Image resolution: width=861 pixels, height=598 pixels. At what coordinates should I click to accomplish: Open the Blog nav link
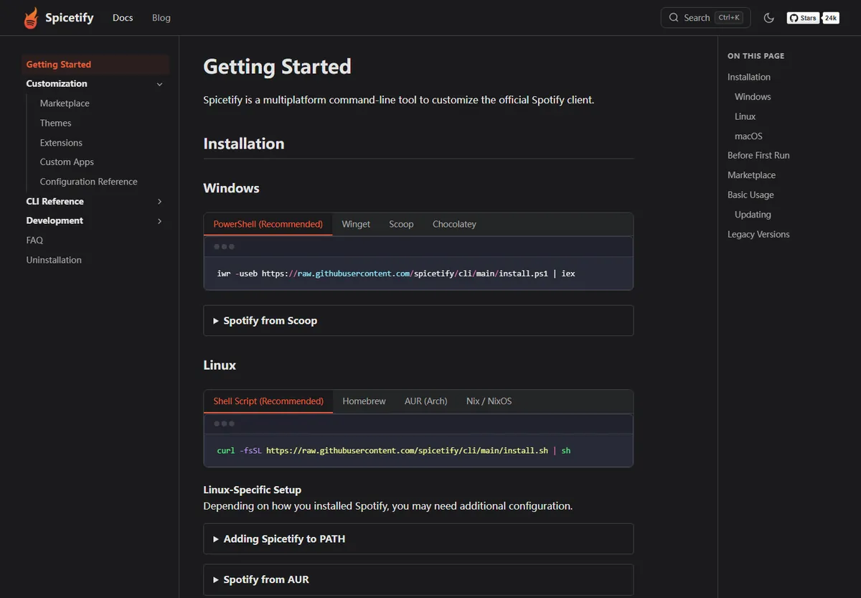click(161, 18)
